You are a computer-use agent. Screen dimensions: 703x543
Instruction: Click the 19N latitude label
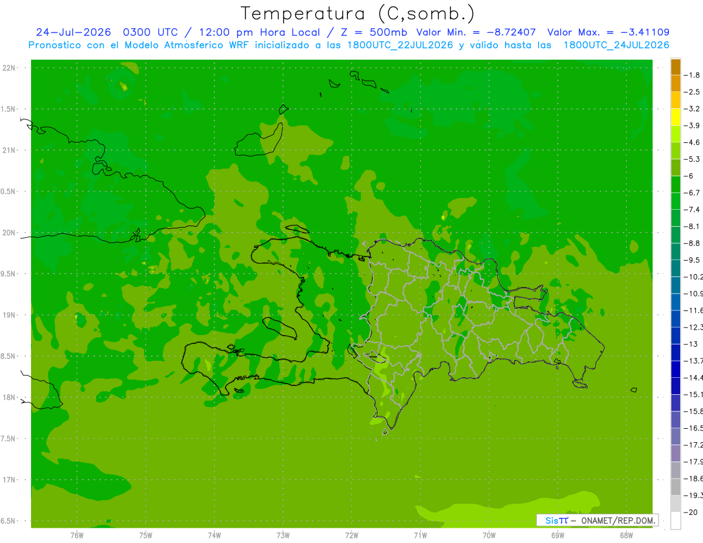point(9,315)
